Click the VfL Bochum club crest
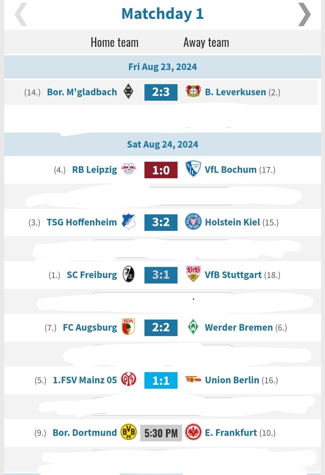 pyautogui.click(x=193, y=169)
